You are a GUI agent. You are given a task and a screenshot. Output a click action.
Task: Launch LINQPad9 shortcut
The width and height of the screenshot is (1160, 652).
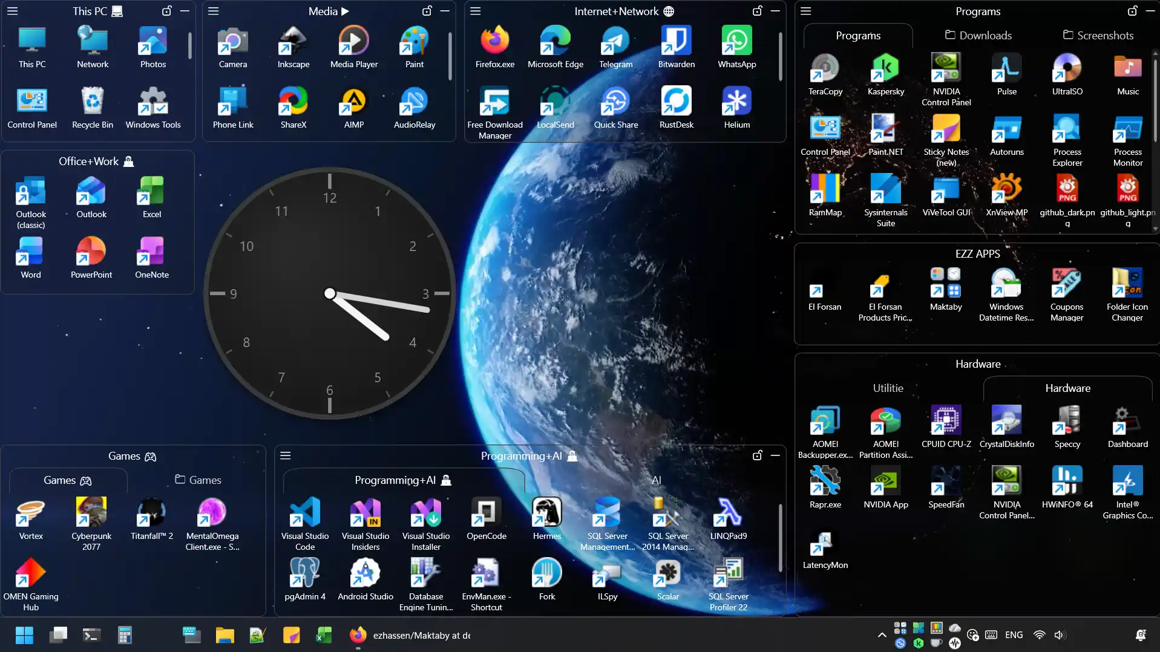pos(729,519)
